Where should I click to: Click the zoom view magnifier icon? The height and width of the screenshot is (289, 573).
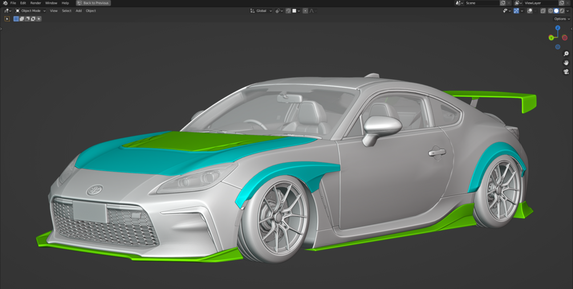click(x=566, y=54)
